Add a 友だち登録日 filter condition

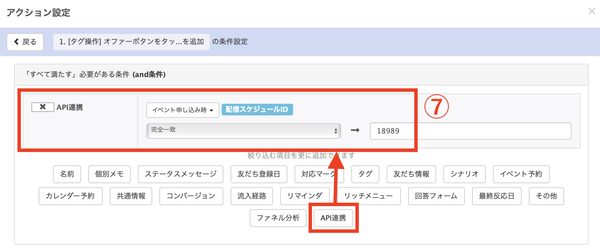[x=259, y=174]
